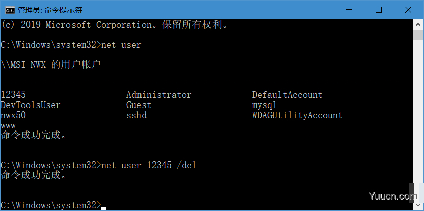The height and width of the screenshot is (211, 424).
Task: Click the 管理员: 命令提示符 title text
Action: [x=49, y=10]
